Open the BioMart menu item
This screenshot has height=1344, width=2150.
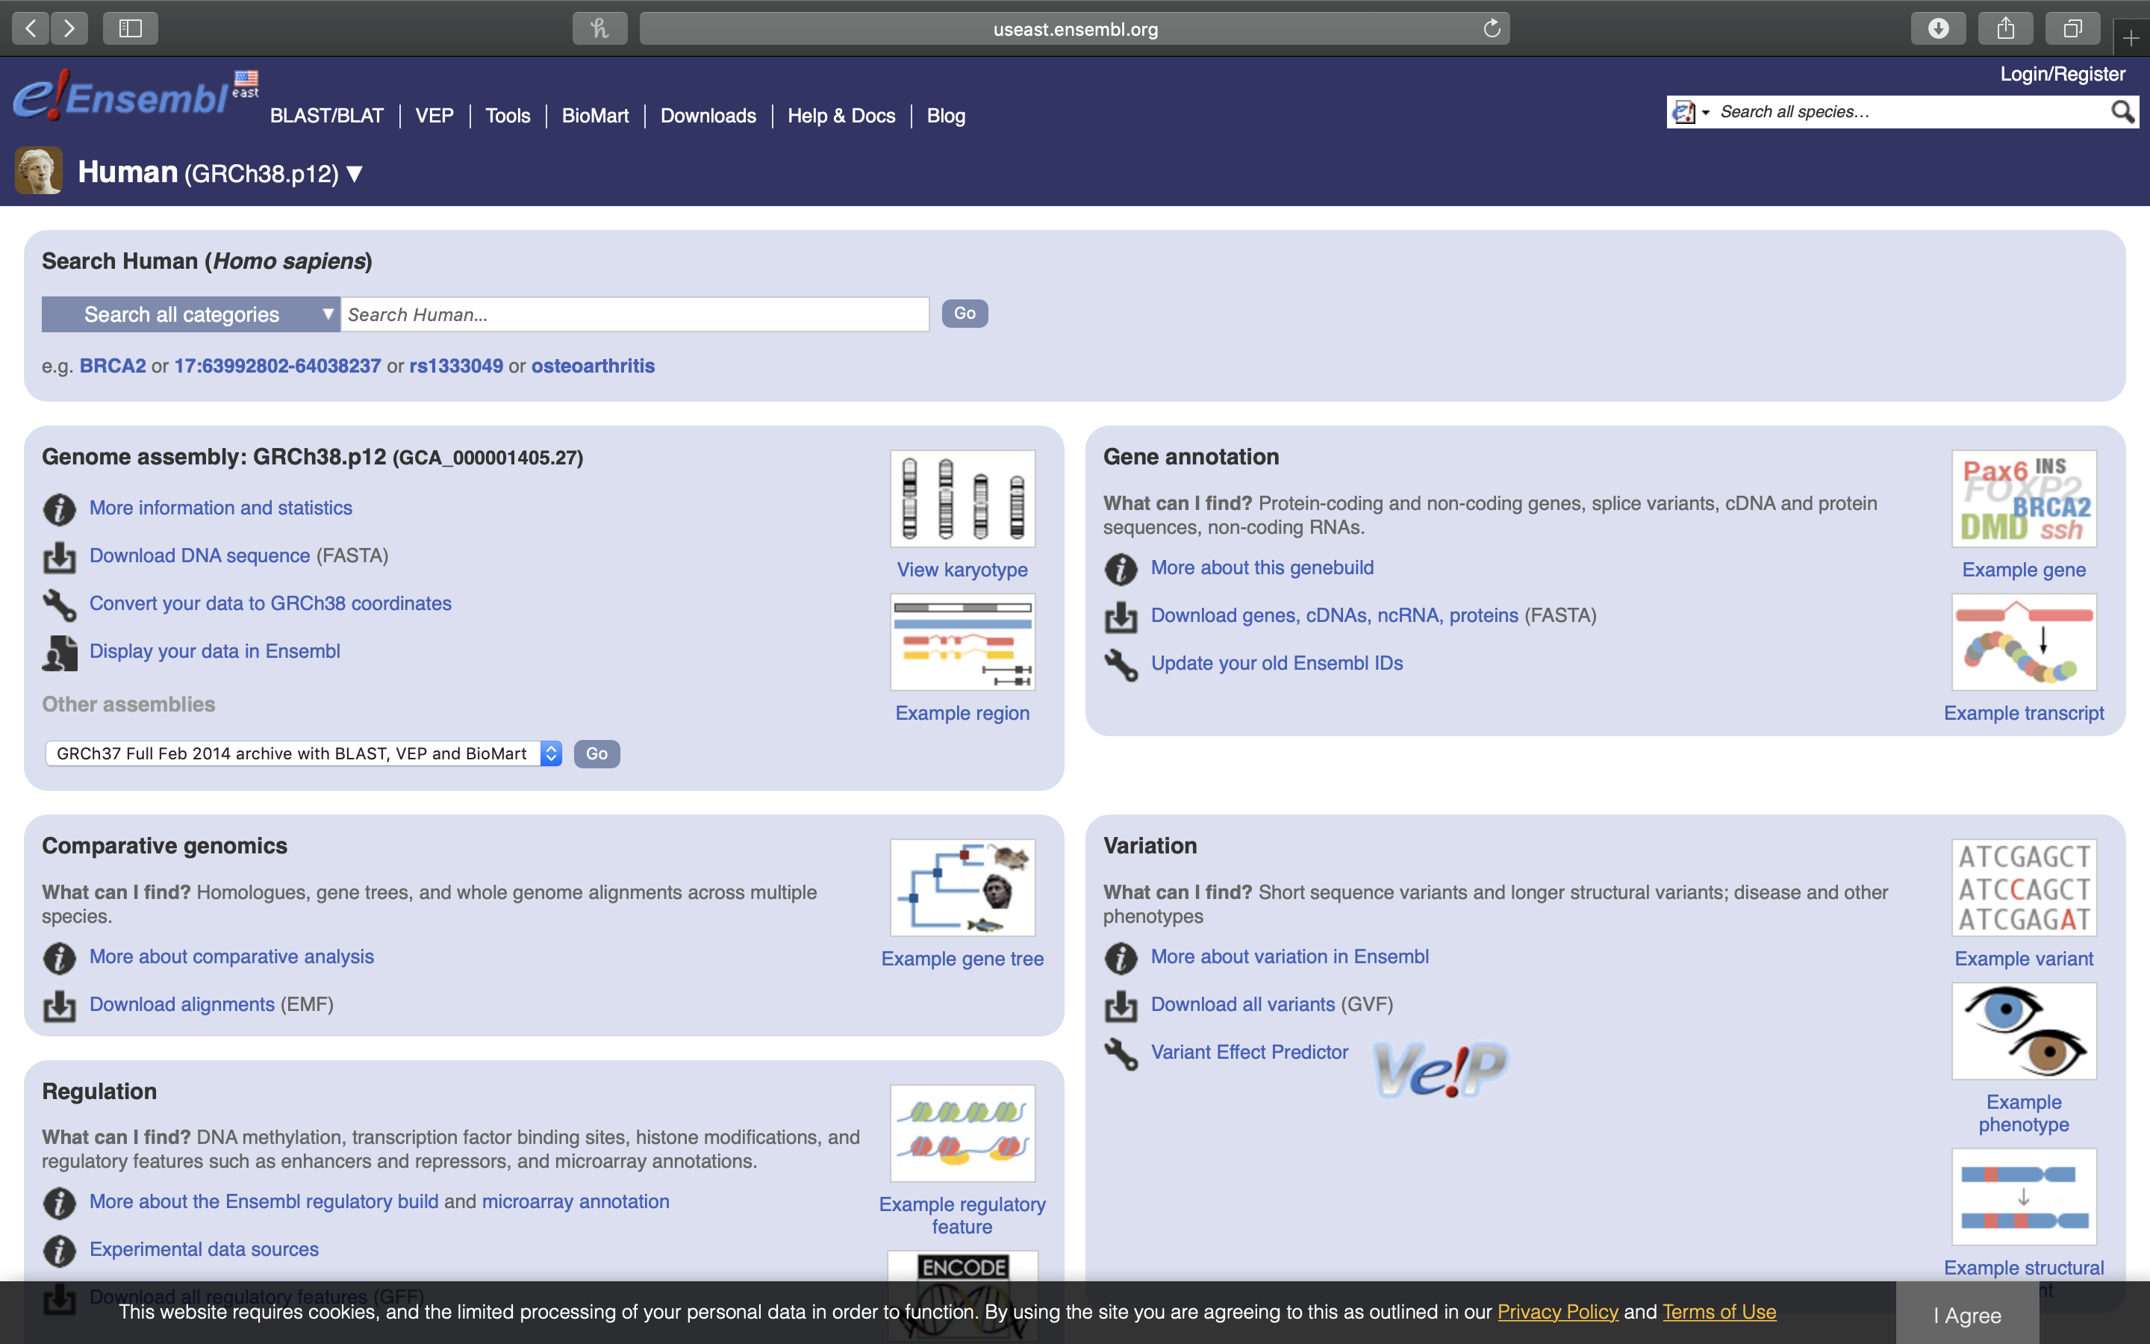[595, 116]
